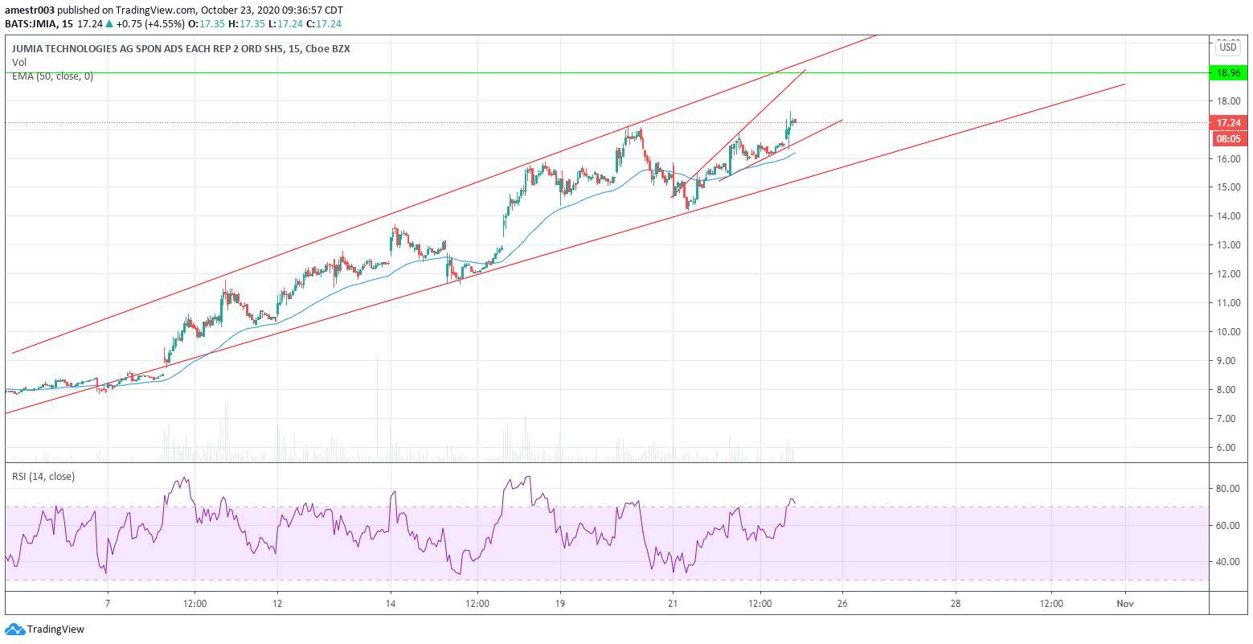Click the 15.00 price axis label
This screenshot has height=644, width=1253.
point(1227,187)
